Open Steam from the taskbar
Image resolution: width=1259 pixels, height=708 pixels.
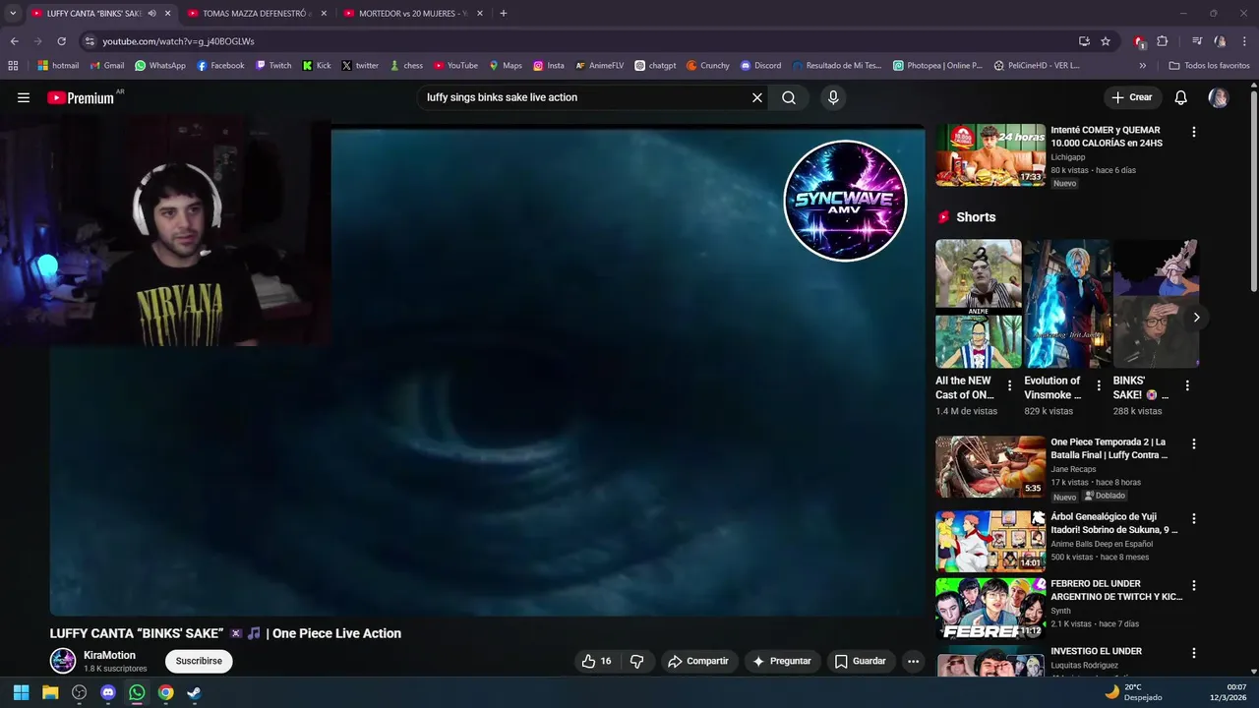(195, 692)
